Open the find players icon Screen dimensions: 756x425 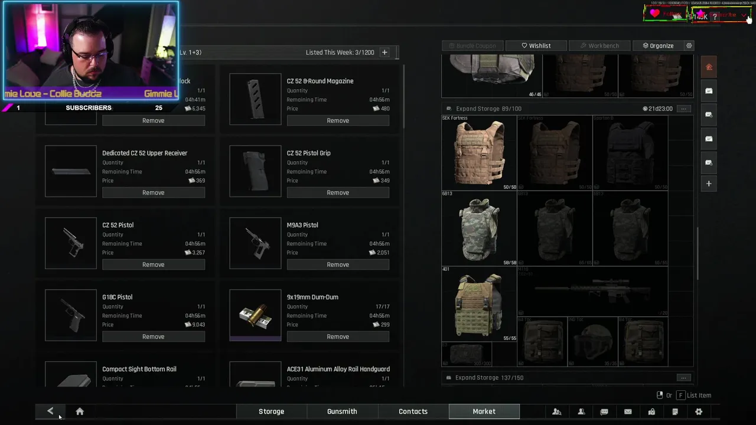[x=556, y=411]
